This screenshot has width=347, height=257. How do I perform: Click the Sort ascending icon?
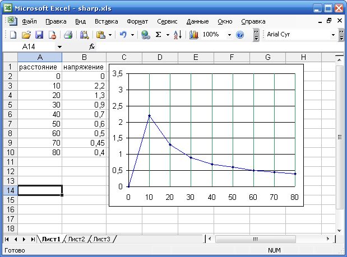(177, 35)
